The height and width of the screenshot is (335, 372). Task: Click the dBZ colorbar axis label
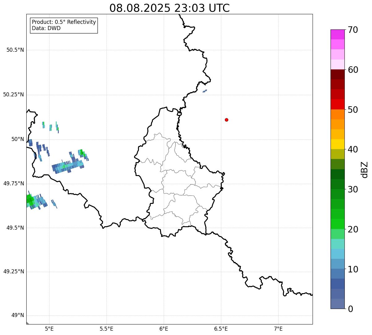tap(365, 169)
